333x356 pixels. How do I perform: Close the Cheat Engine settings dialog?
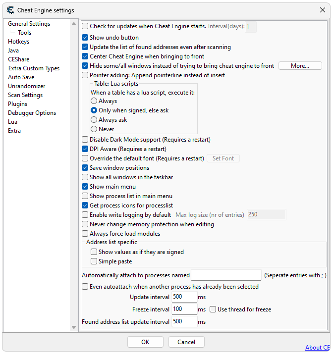point(322,10)
